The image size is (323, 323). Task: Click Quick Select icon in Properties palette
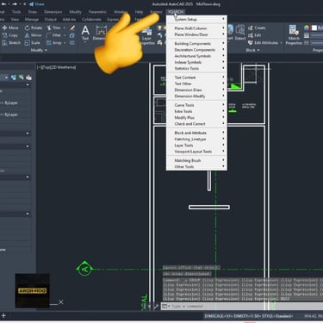(x=28, y=78)
